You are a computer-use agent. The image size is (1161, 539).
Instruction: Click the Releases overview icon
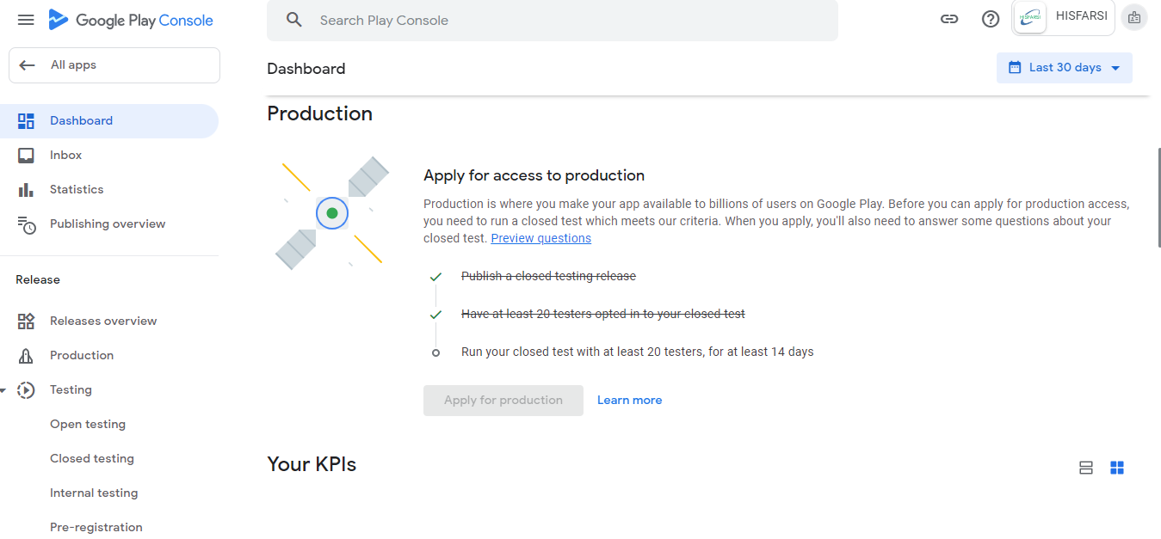click(x=26, y=322)
